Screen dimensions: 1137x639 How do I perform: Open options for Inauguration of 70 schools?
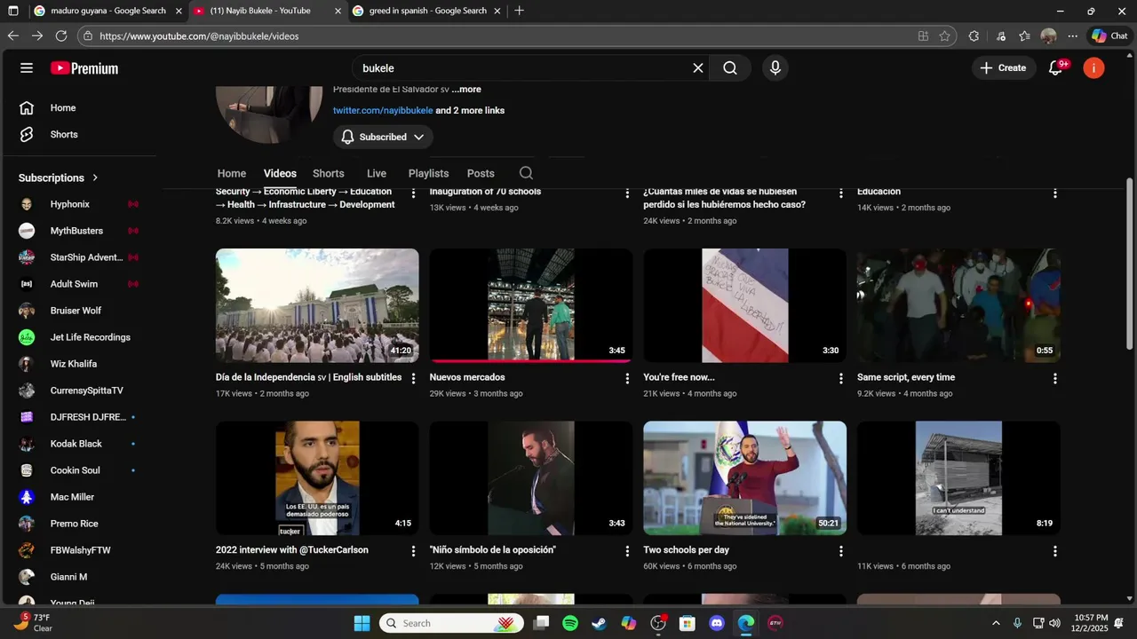click(x=627, y=193)
